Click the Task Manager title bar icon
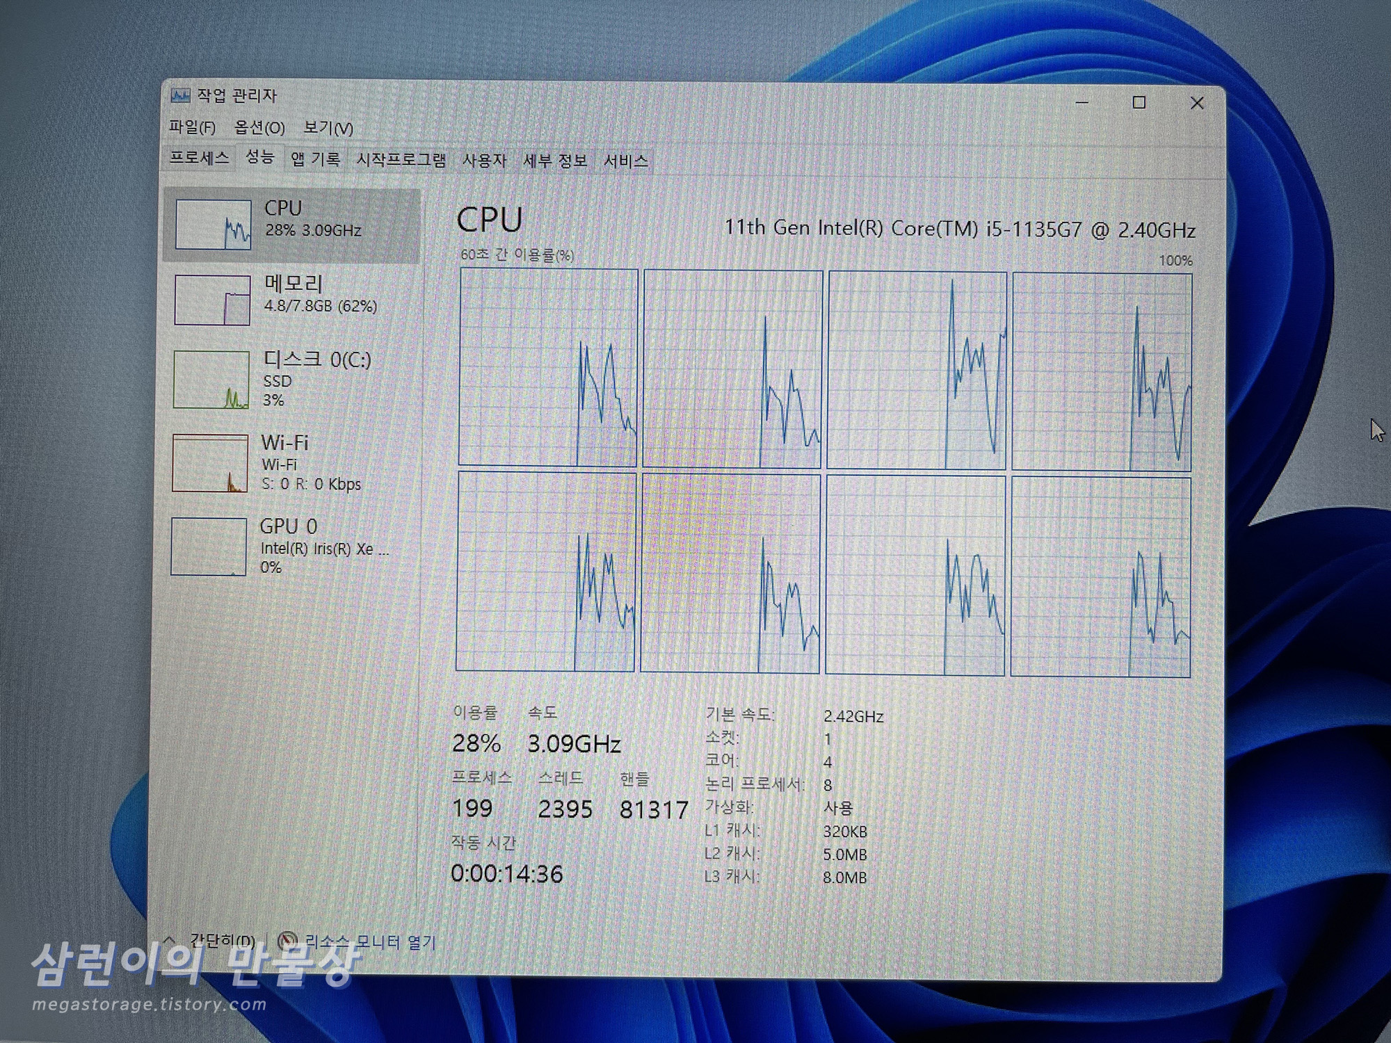This screenshot has width=1391, height=1043. tap(180, 95)
